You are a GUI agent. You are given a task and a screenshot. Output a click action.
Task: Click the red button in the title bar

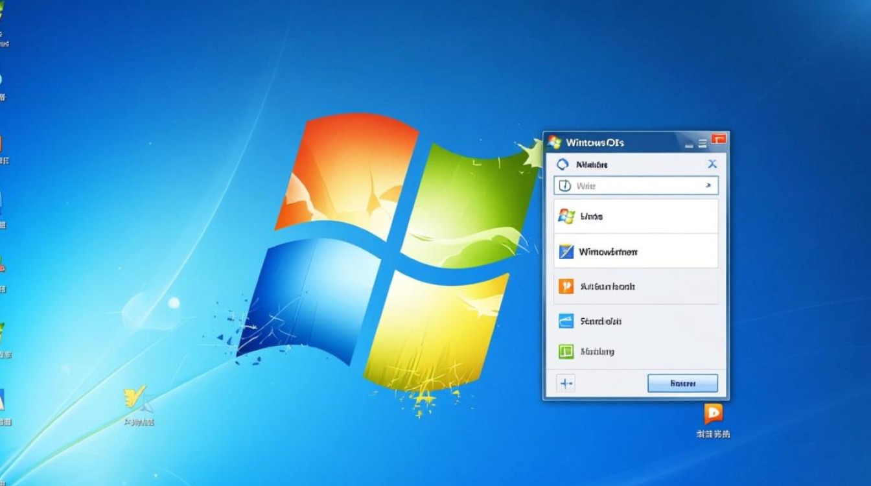[719, 139]
